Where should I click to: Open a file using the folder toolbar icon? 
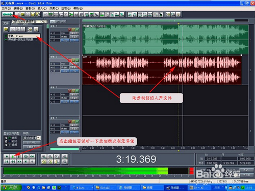click(22, 14)
